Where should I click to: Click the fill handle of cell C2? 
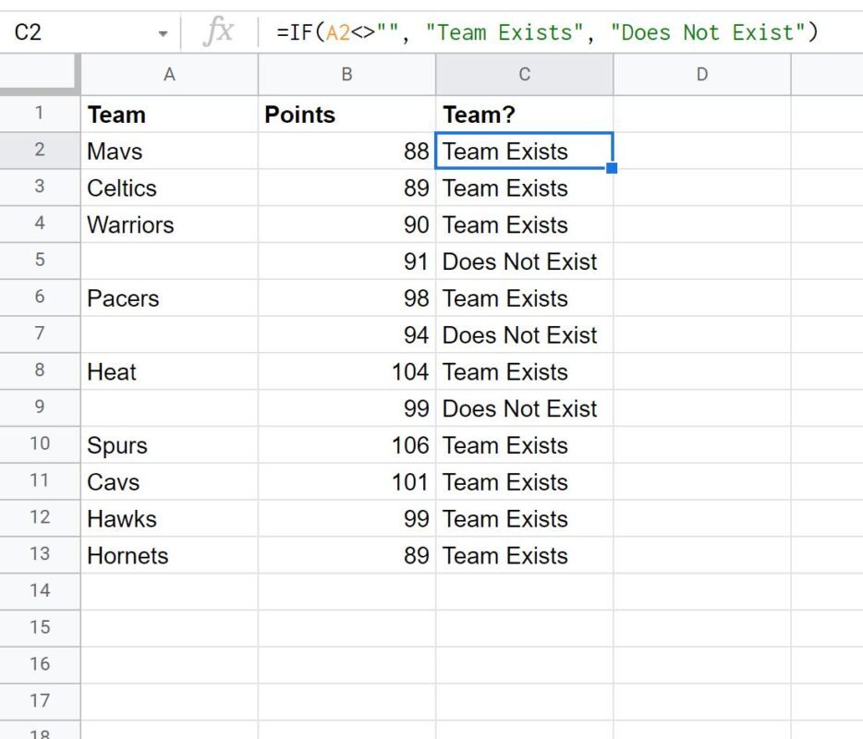[x=612, y=168]
